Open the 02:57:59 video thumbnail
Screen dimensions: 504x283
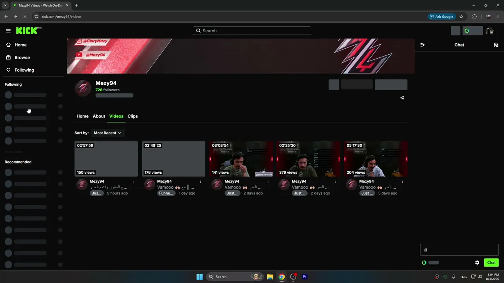tap(106, 159)
